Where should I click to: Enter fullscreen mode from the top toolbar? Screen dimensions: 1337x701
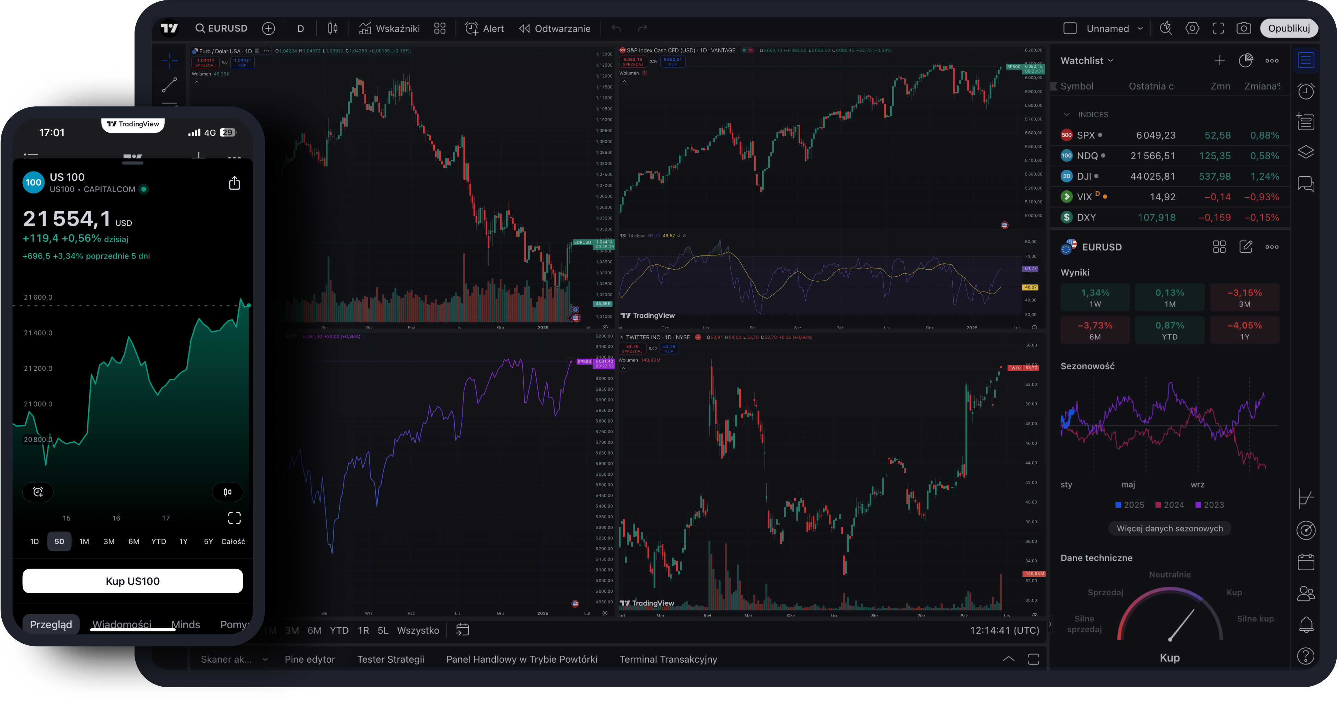[1218, 28]
